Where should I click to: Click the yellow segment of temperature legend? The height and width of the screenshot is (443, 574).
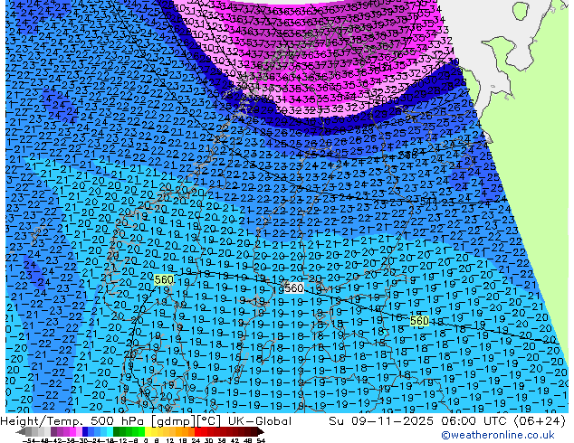click(148, 431)
